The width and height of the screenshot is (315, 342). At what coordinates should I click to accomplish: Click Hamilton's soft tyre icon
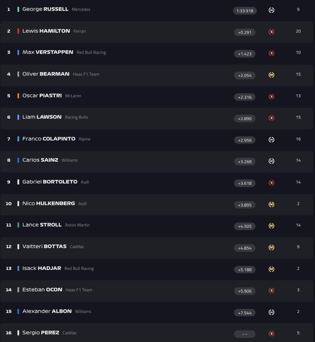(271, 32)
